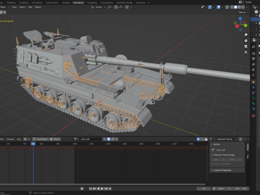This screenshot has width=260, height=195.
Task: Browse actions with the action icon dropdown
Action: (76, 139)
